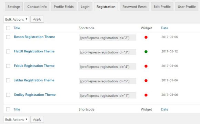
Task: Click red widget dot for Fzbuk theme
Action: pos(146,66)
